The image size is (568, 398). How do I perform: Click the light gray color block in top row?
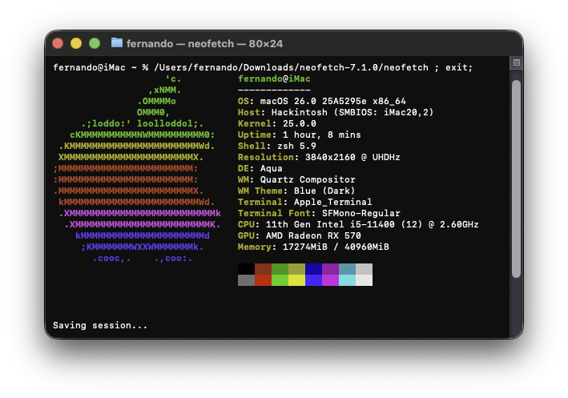(364, 269)
